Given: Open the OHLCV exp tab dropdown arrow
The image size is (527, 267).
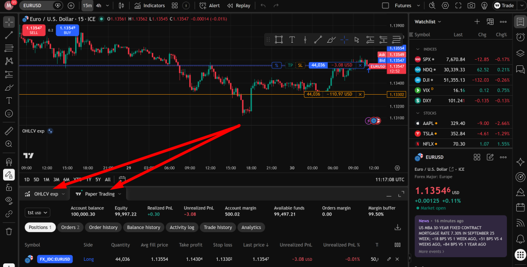Looking at the screenshot, I should [x=63, y=194].
